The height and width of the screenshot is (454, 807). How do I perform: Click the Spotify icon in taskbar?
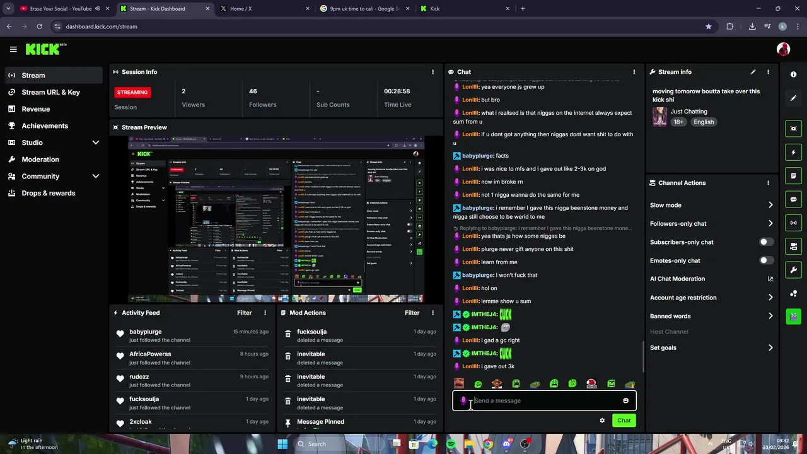point(451,444)
